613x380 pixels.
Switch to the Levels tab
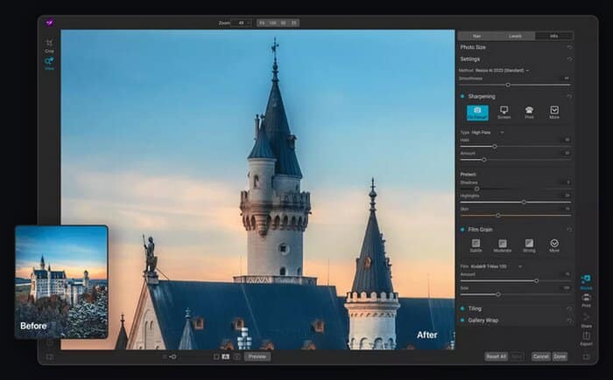[515, 36]
